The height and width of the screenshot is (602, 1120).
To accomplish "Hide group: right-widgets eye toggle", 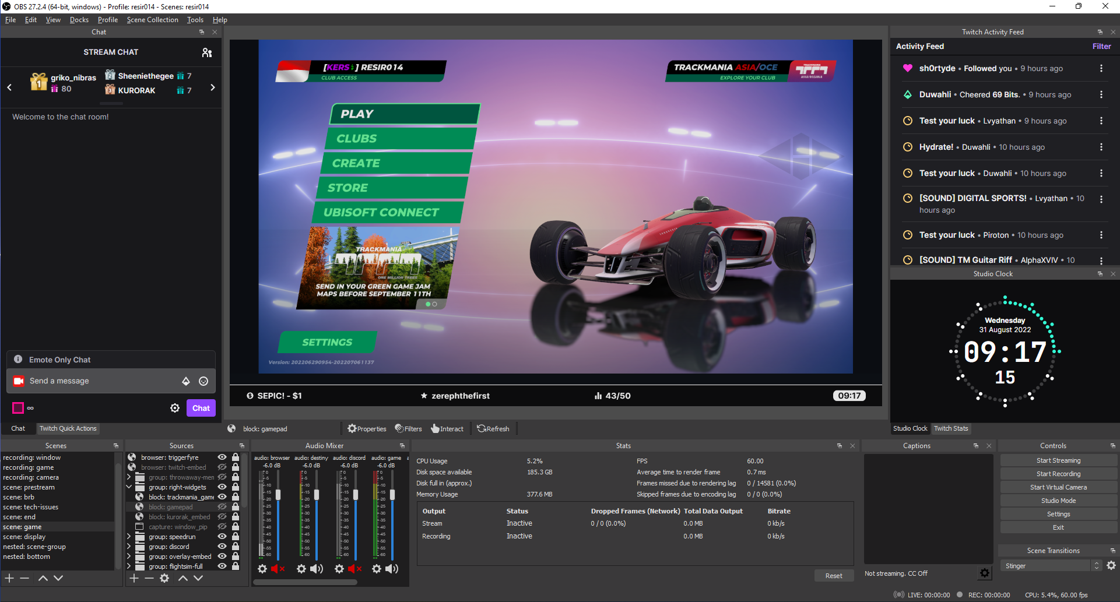I will point(222,487).
